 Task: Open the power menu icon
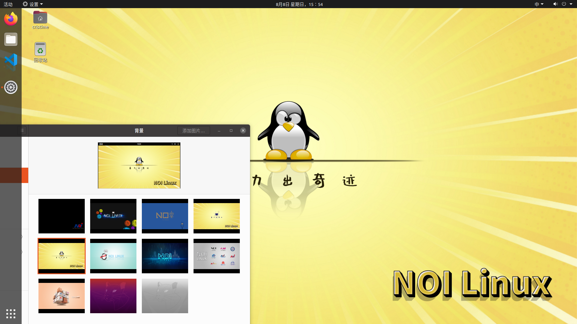click(564, 4)
